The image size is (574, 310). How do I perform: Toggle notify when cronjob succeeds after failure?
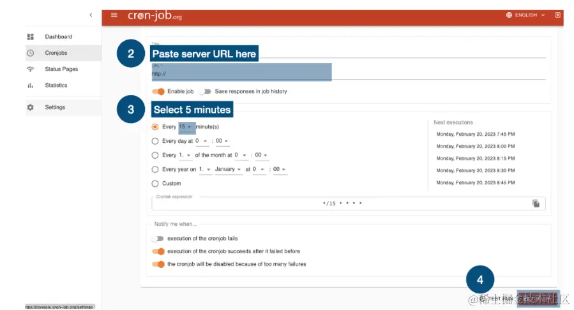(158, 251)
